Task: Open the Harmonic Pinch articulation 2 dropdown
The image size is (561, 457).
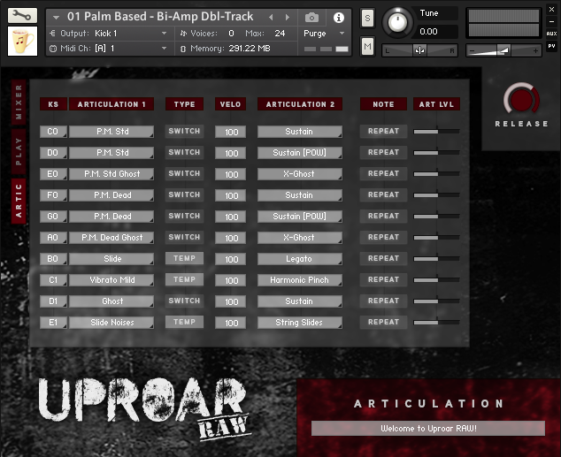Action: click(x=300, y=280)
